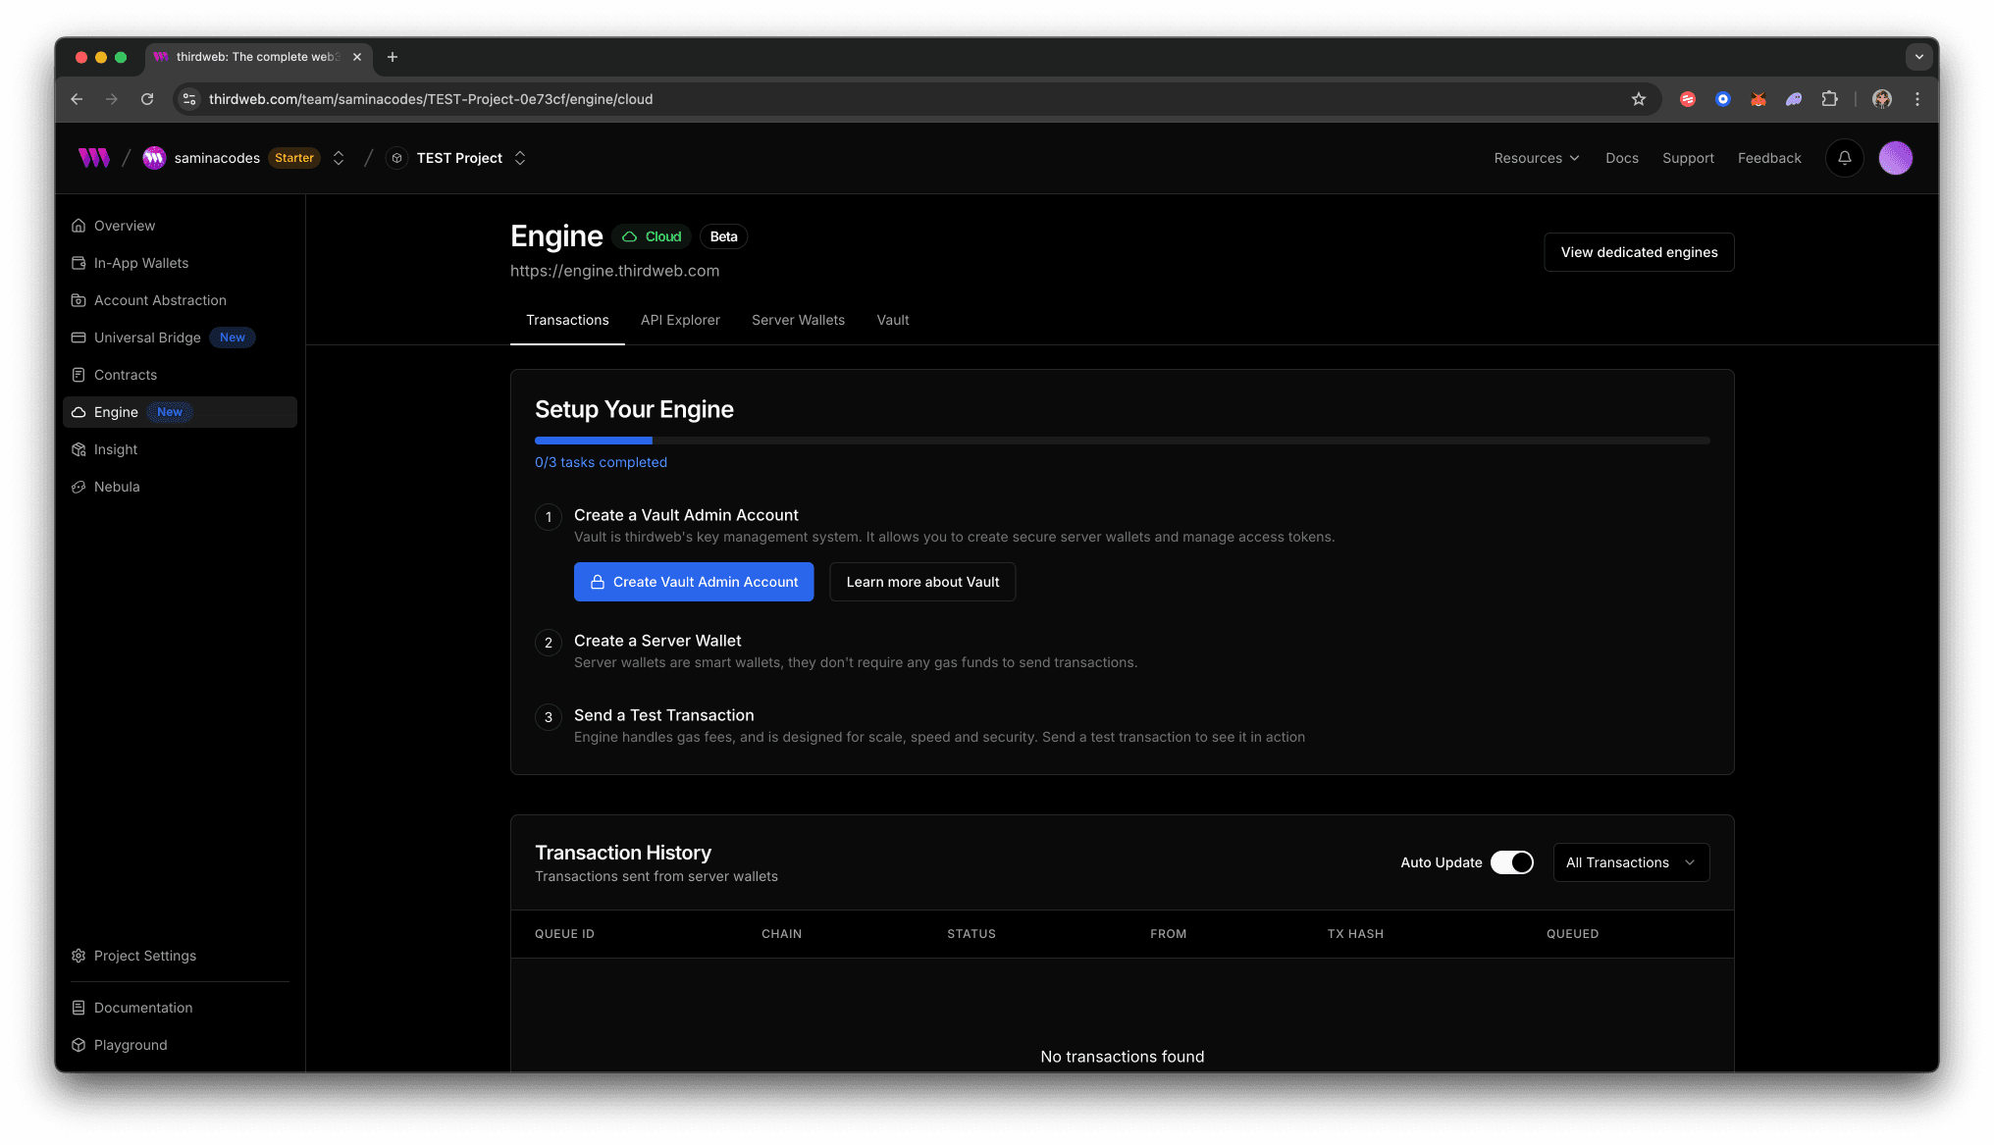
Task: Open the Contracts section
Action: pos(125,375)
